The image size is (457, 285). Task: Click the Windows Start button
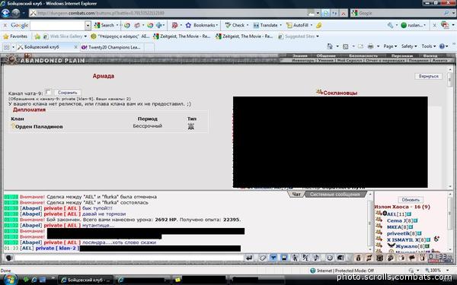10,280
